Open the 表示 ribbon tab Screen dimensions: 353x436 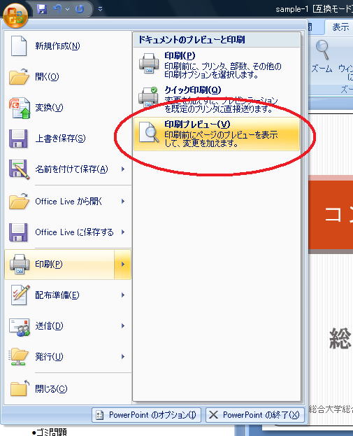click(340, 27)
